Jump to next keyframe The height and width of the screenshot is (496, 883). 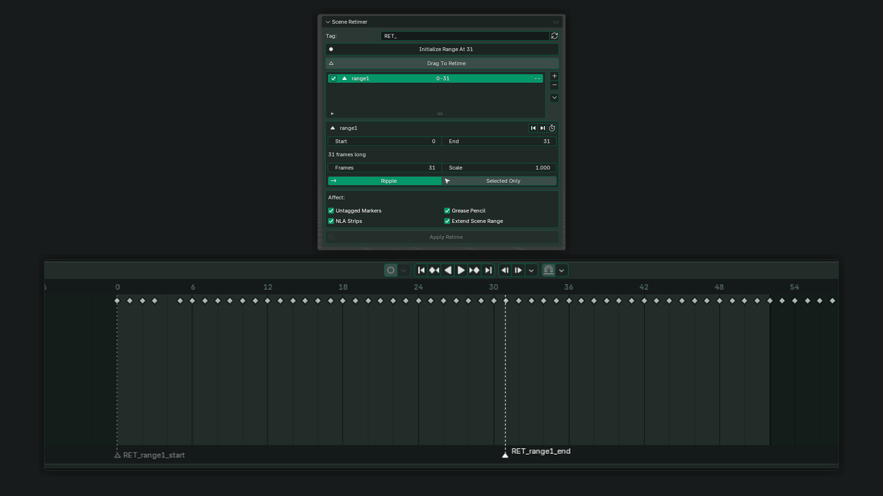tap(474, 271)
